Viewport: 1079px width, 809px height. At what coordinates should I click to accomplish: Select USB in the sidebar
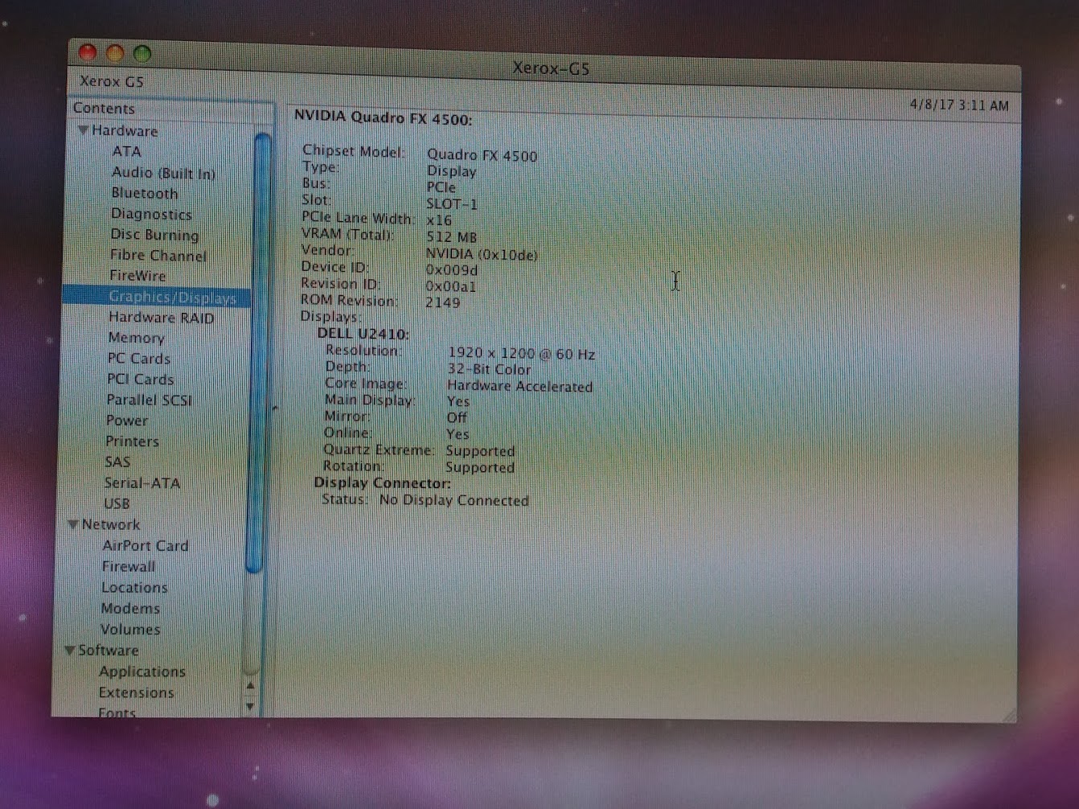click(x=117, y=503)
